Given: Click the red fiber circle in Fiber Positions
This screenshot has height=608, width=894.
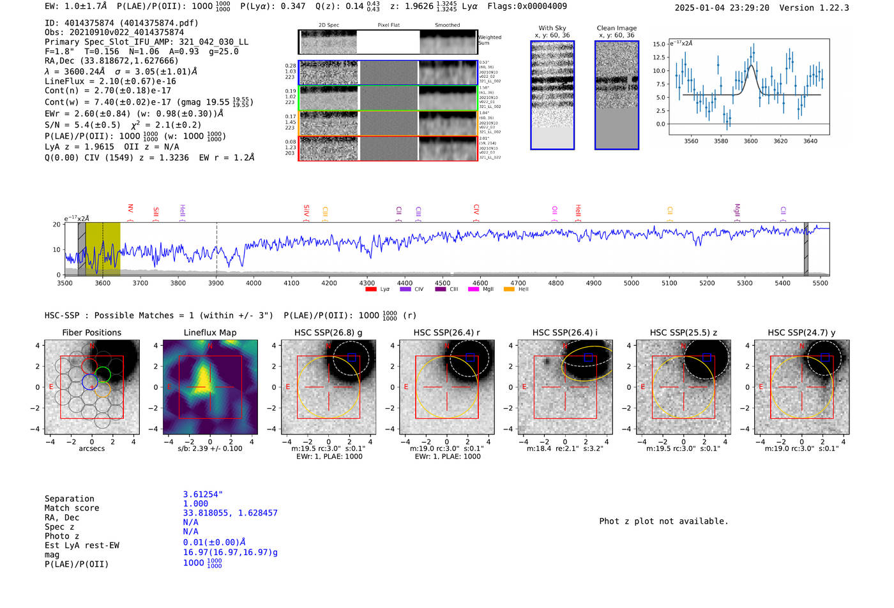Looking at the screenshot, I should [89, 366].
